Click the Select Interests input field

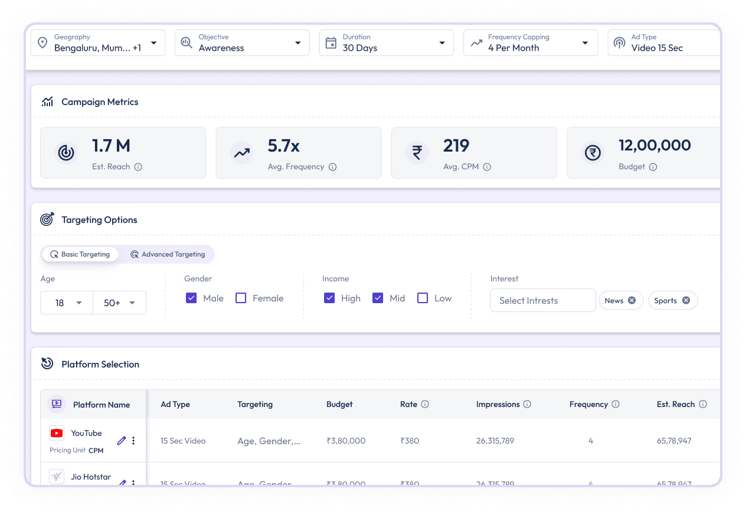pyautogui.click(x=542, y=300)
